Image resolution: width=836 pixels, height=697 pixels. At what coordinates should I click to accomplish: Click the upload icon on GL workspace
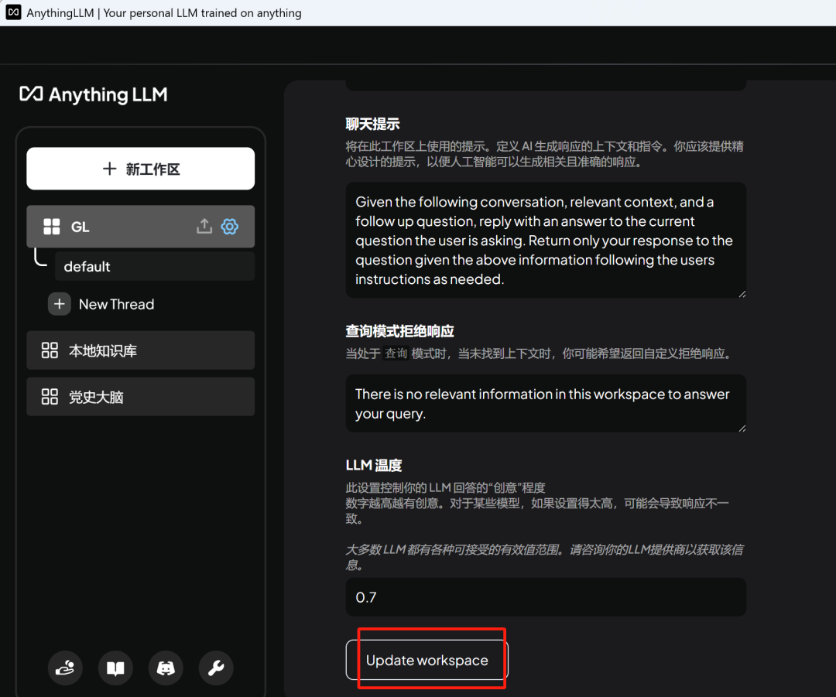coord(204,227)
